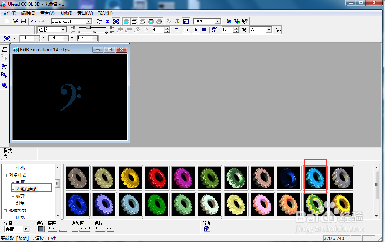Toggle back face display icon
The height and width of the screenshot is (242, 385).
[x=159, y=21]
